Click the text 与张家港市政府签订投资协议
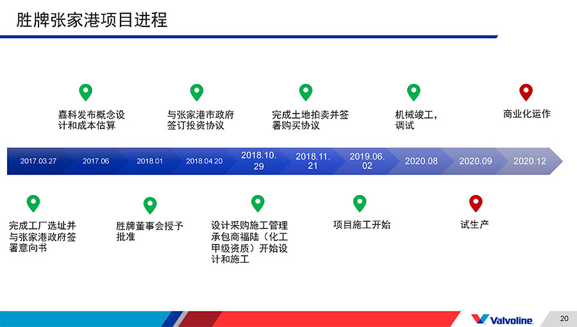The height and width of the screenshot is (327, 577). pos(201,120)
